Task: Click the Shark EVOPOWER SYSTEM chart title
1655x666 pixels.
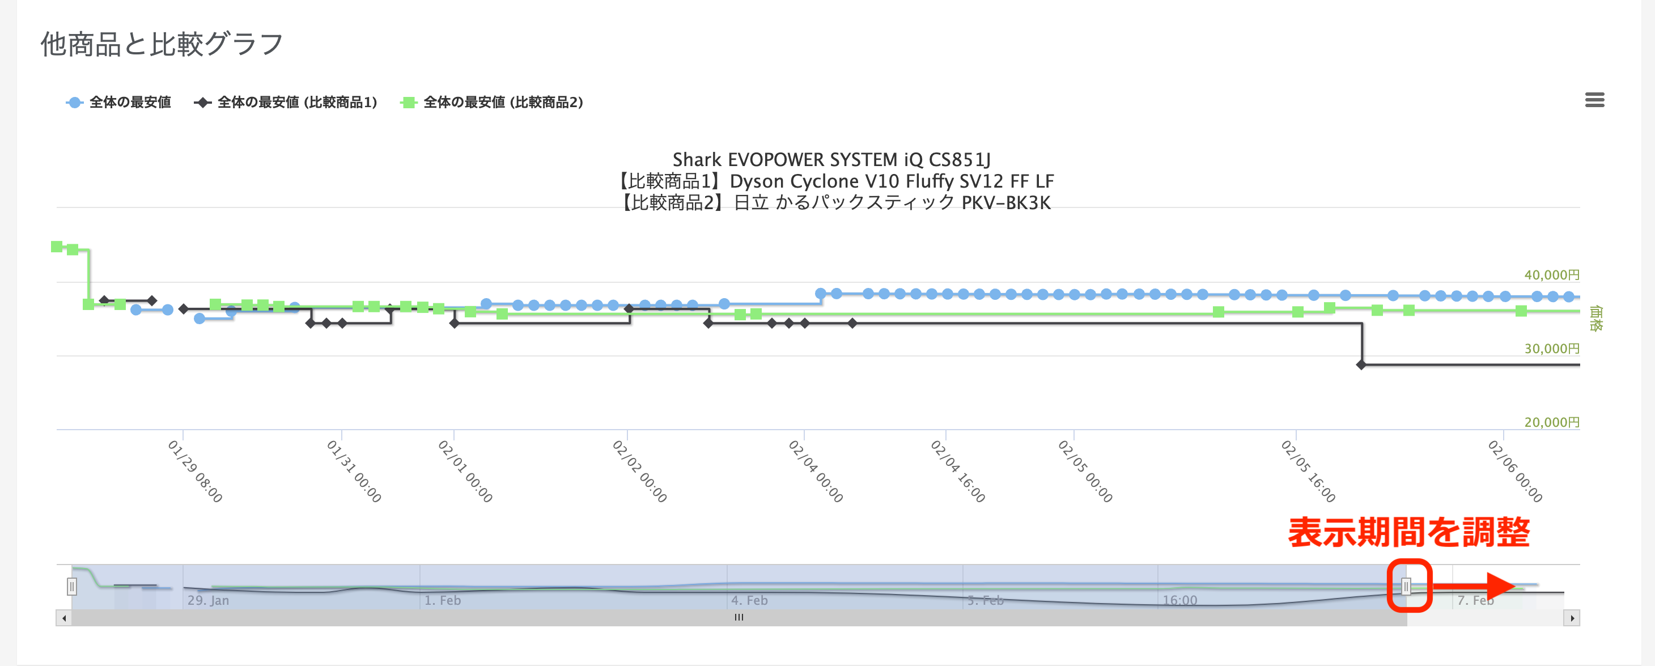Action: (831, 159)
